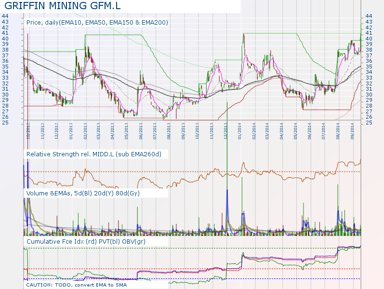Click the 02/2013 date axis label

point(85,131)
